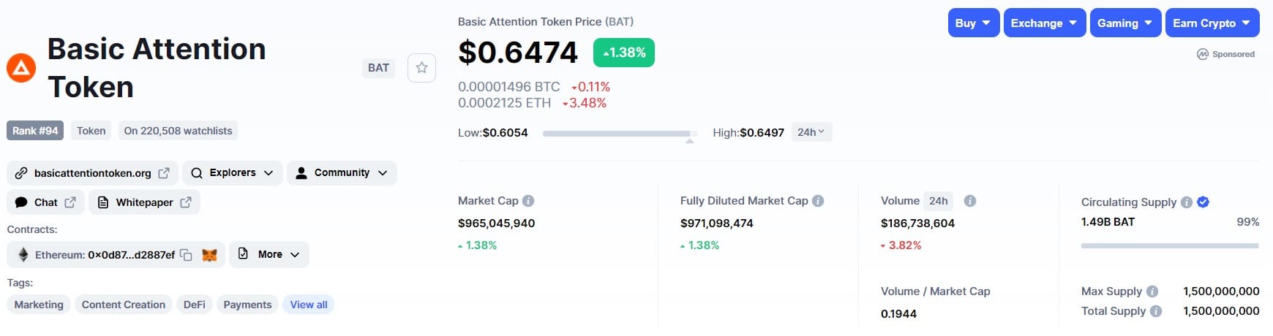Click the market cap value $965,045,940
The image size is (1273, 336).
tap(496, 224)
